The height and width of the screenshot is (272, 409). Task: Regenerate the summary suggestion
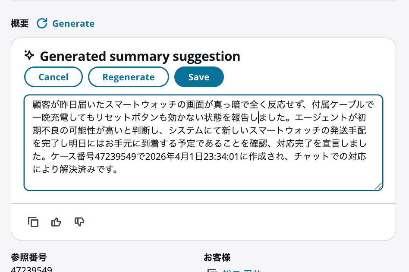[x=128, y=76]
